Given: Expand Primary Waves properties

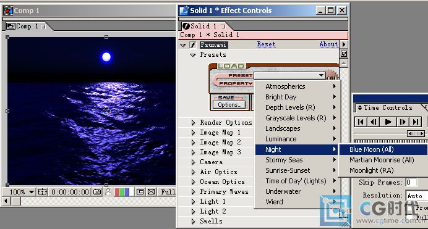Looking at the screenshot, I should (193, 192).
